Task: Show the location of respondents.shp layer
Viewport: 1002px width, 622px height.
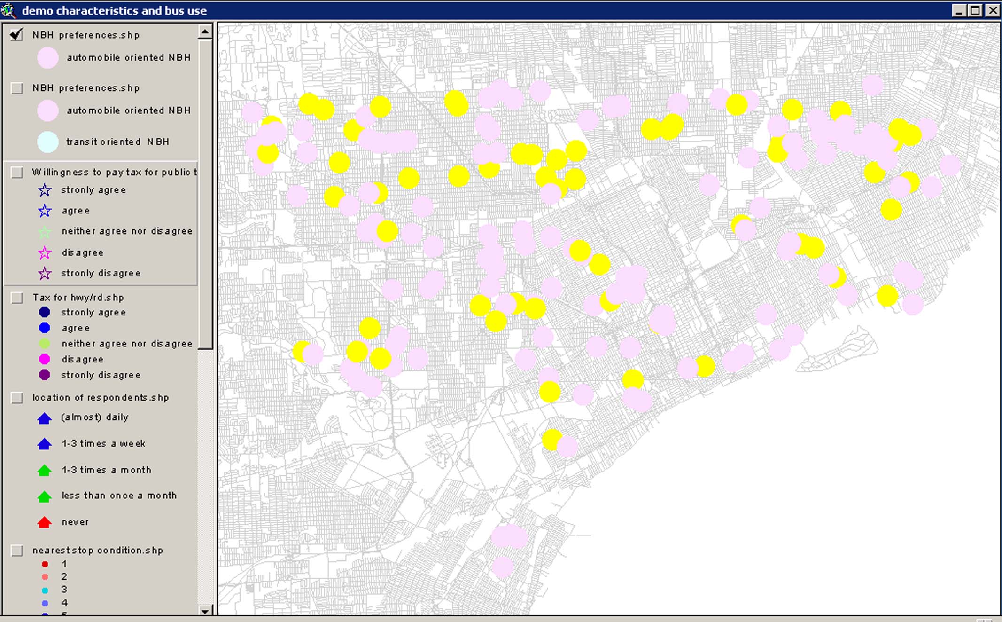Action: (17, 398)
